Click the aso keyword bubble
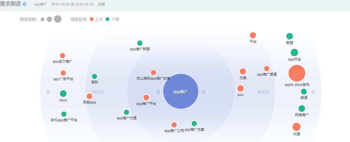 (x=240, y=89)
